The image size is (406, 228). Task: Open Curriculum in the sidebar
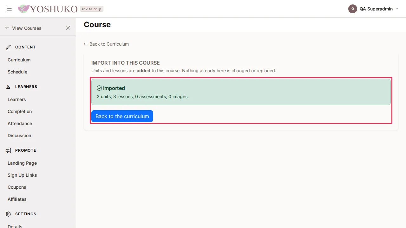pyautogui.click(x=19, y=60)
